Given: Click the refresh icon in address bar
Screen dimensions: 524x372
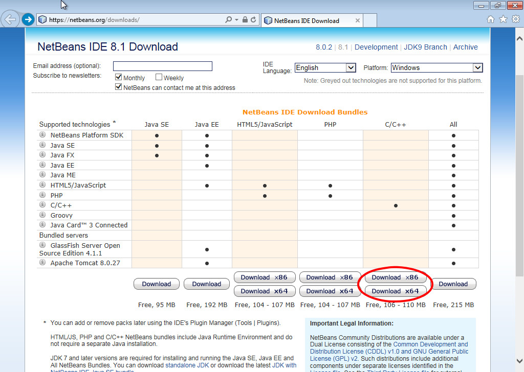Looking at the screenshot, I should [x=254, y=20].
